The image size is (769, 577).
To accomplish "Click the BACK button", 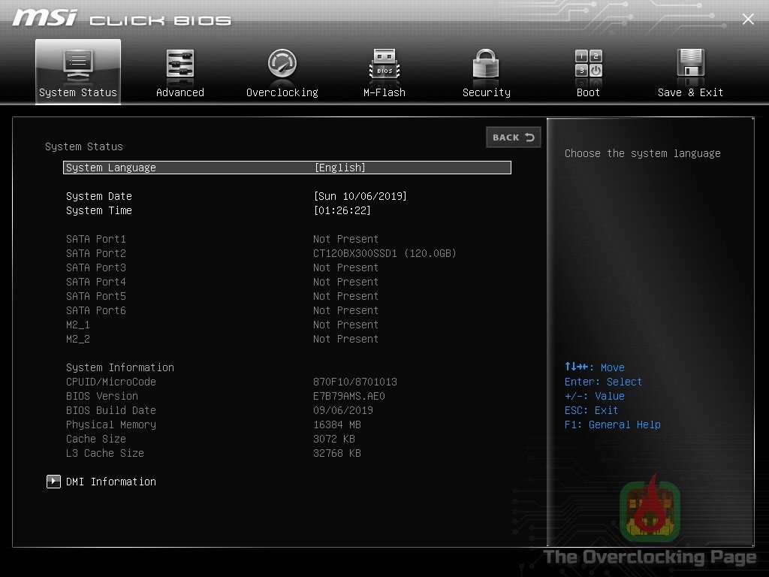I will point(513,137).
